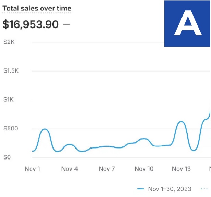The image size is (211, 197).
Task: Click the $16,953.90 total sales figure
Action: click(x=31, y=24)
